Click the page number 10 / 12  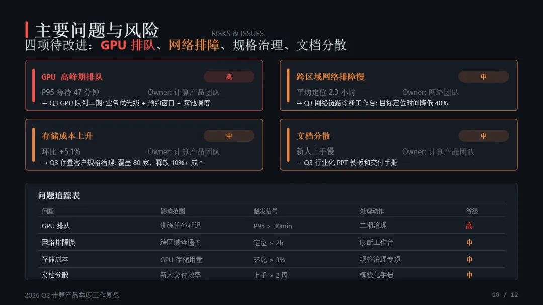tap(505, 295)
